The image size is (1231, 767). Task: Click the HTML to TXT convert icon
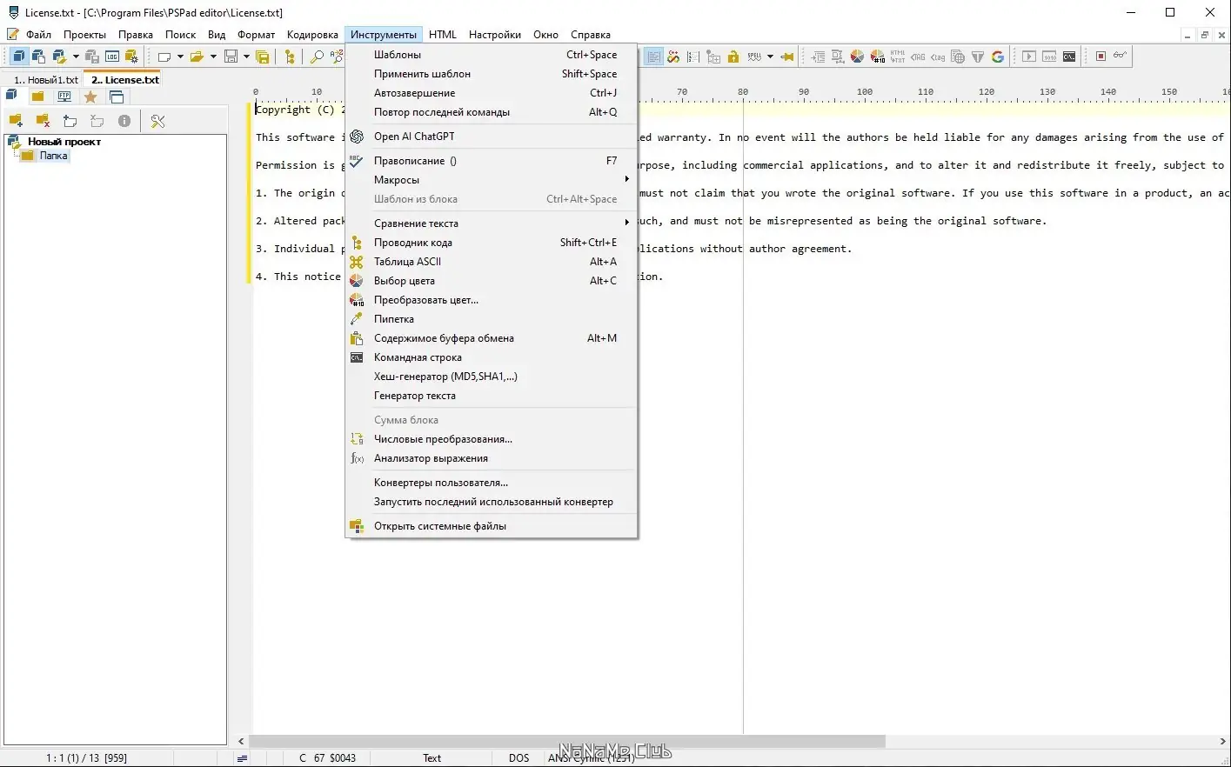898,57
